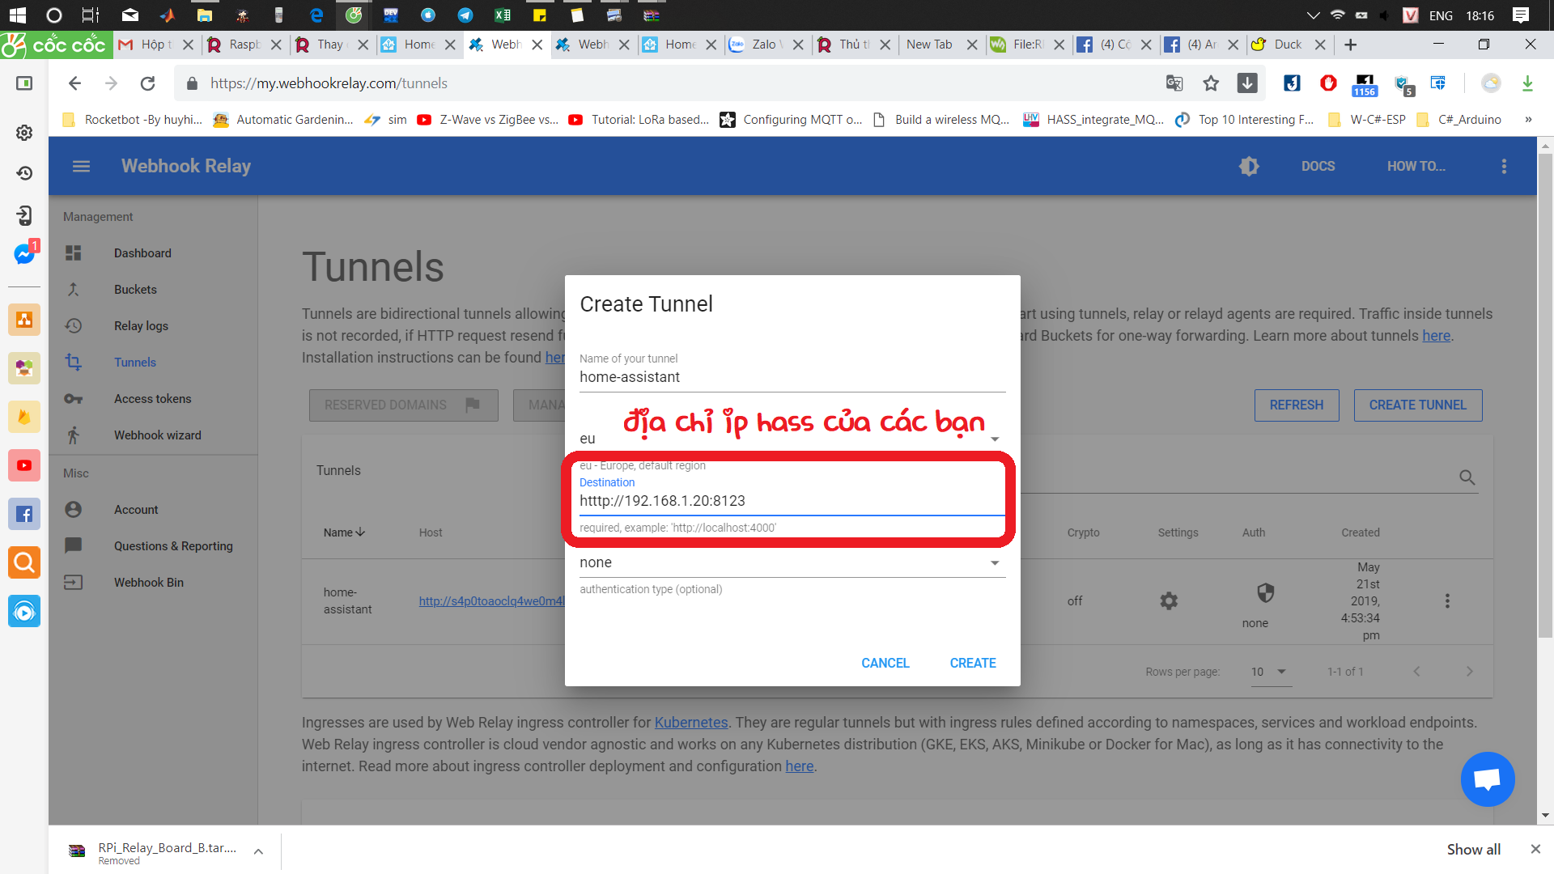Open the home-assistant tunnel settings gear
The width and height of the screenshot is (1554, 874).
click(1169, 600)
